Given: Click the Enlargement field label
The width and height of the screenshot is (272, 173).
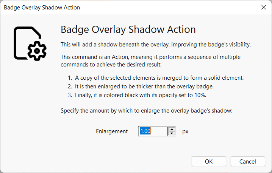Looking at the screenshot, I should coord(112,131).
